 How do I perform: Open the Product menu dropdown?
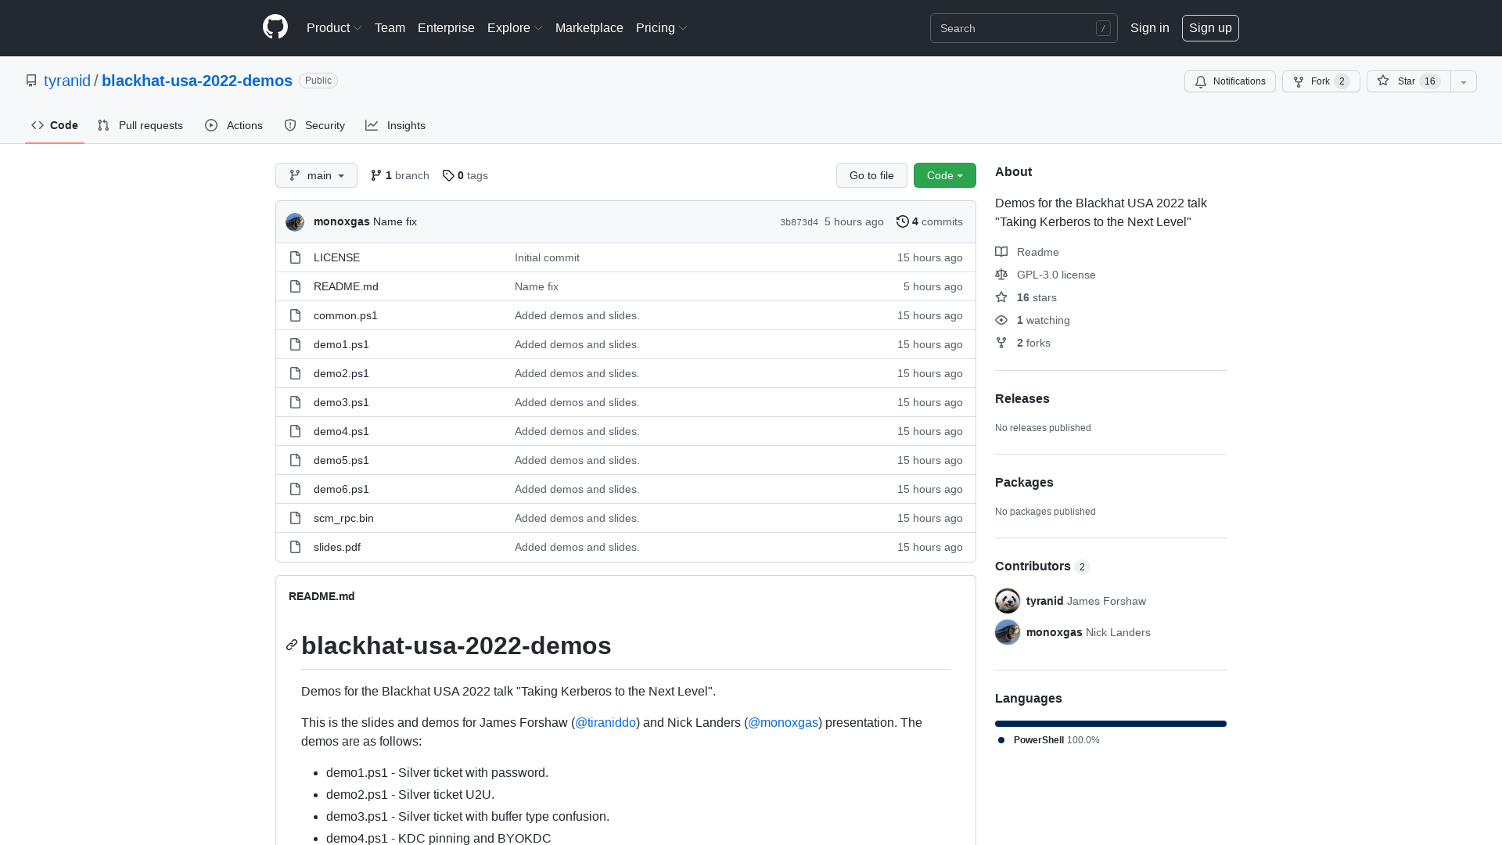pyautogui.click(x=334, y=27)
